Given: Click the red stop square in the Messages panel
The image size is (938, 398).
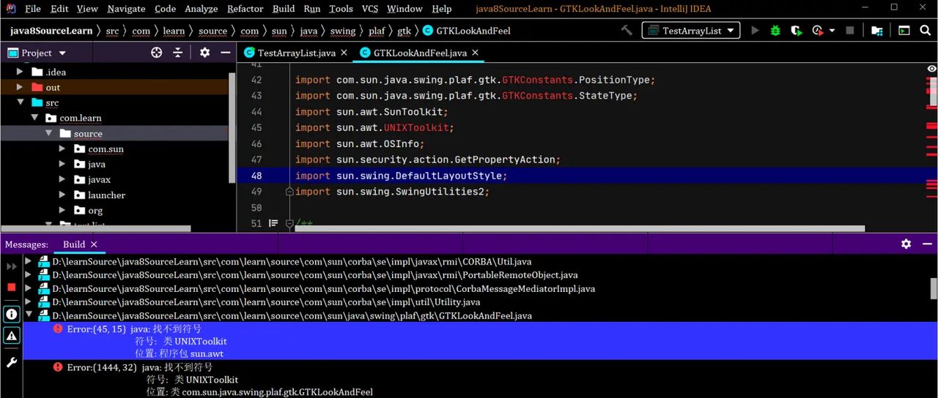Looking at the screenshot, I should pyautogui.click(x=12, y=288).
